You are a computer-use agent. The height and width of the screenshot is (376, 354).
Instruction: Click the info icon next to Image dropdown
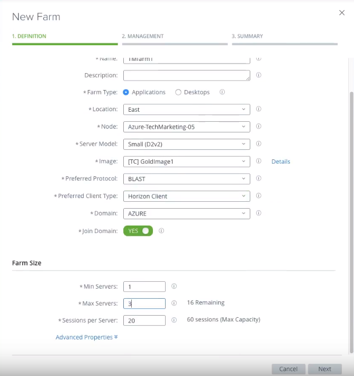click(x=258, y=161)
